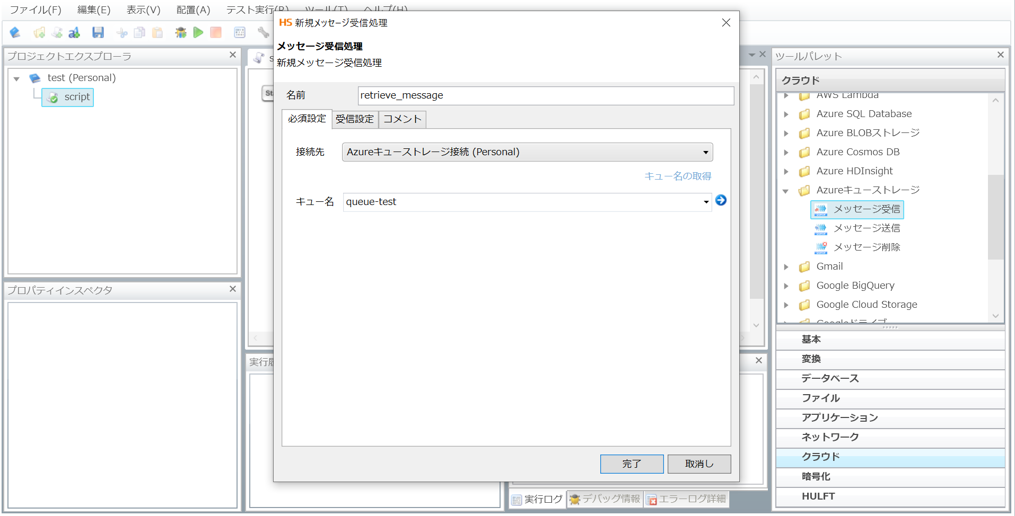Viewport: 1015px width, 516px height.
Task: Click the save floppy disk toolbar icon
Action: tap(98, 33)
